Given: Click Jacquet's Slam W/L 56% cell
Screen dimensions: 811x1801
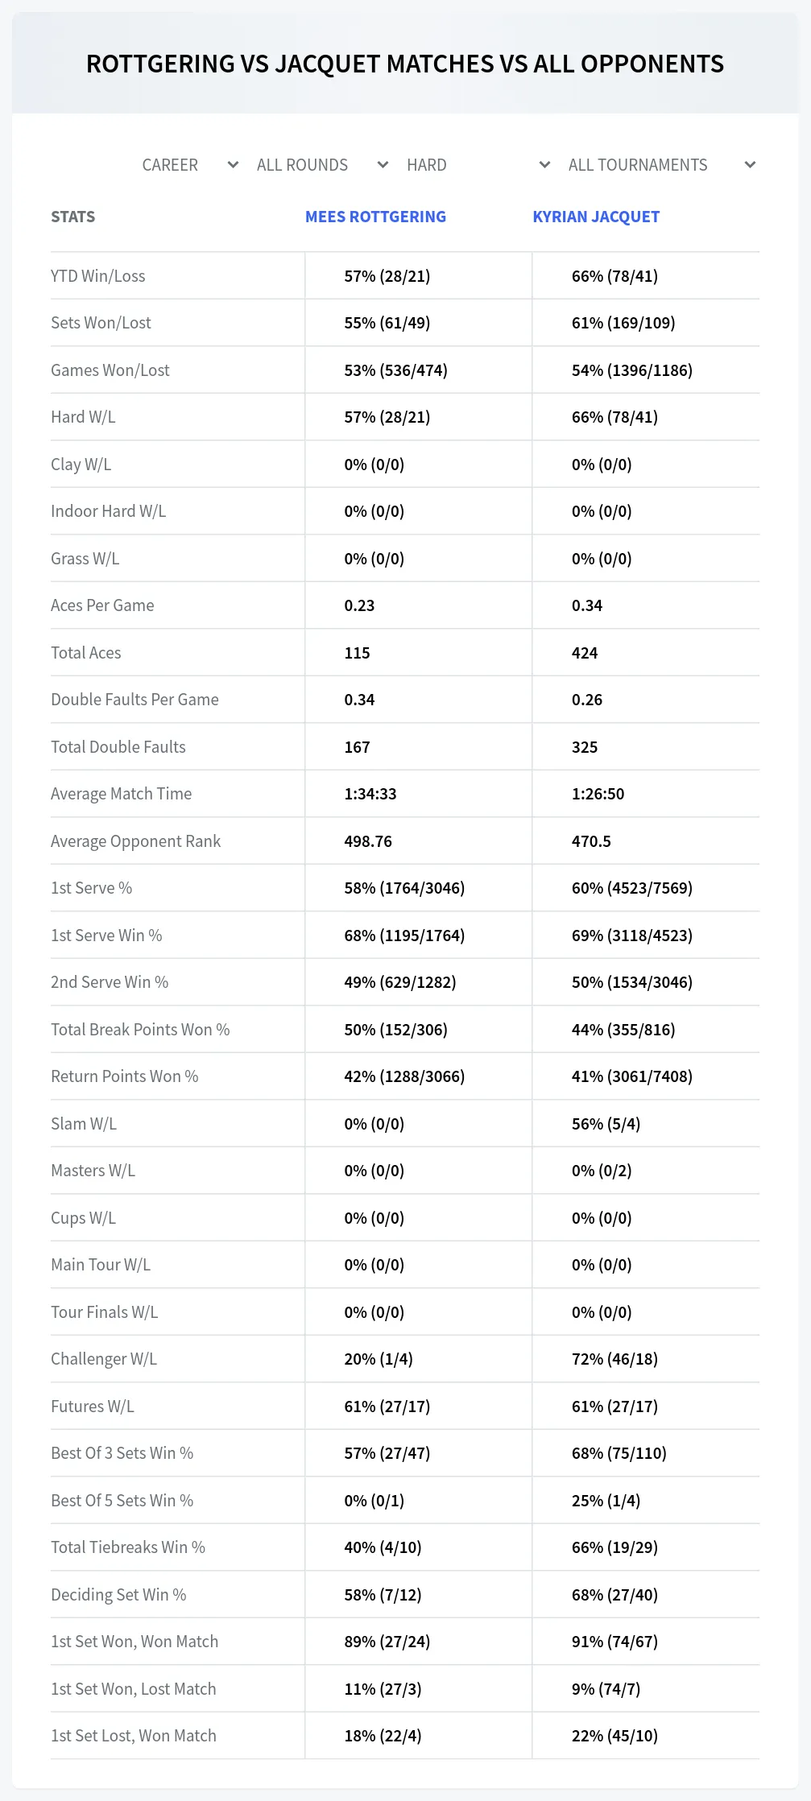Looking at the screenshot, I should tap(606, 1124).
